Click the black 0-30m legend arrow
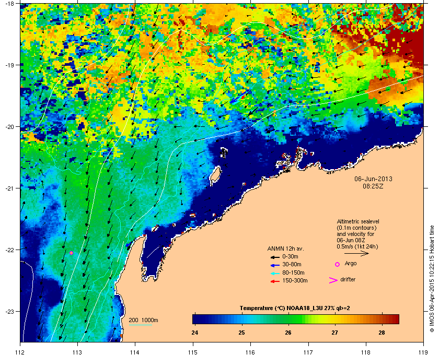 [x=275, y=257]
